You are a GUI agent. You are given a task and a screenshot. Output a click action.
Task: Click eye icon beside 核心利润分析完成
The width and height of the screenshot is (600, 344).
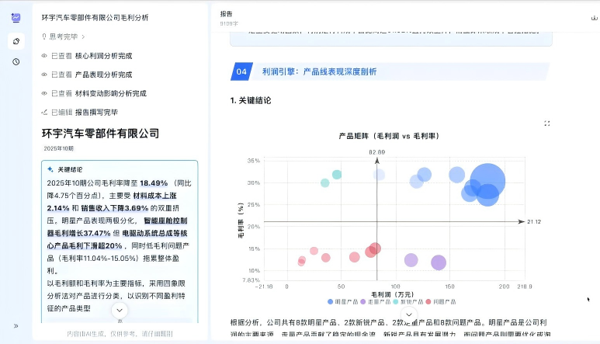coord(44,56)
